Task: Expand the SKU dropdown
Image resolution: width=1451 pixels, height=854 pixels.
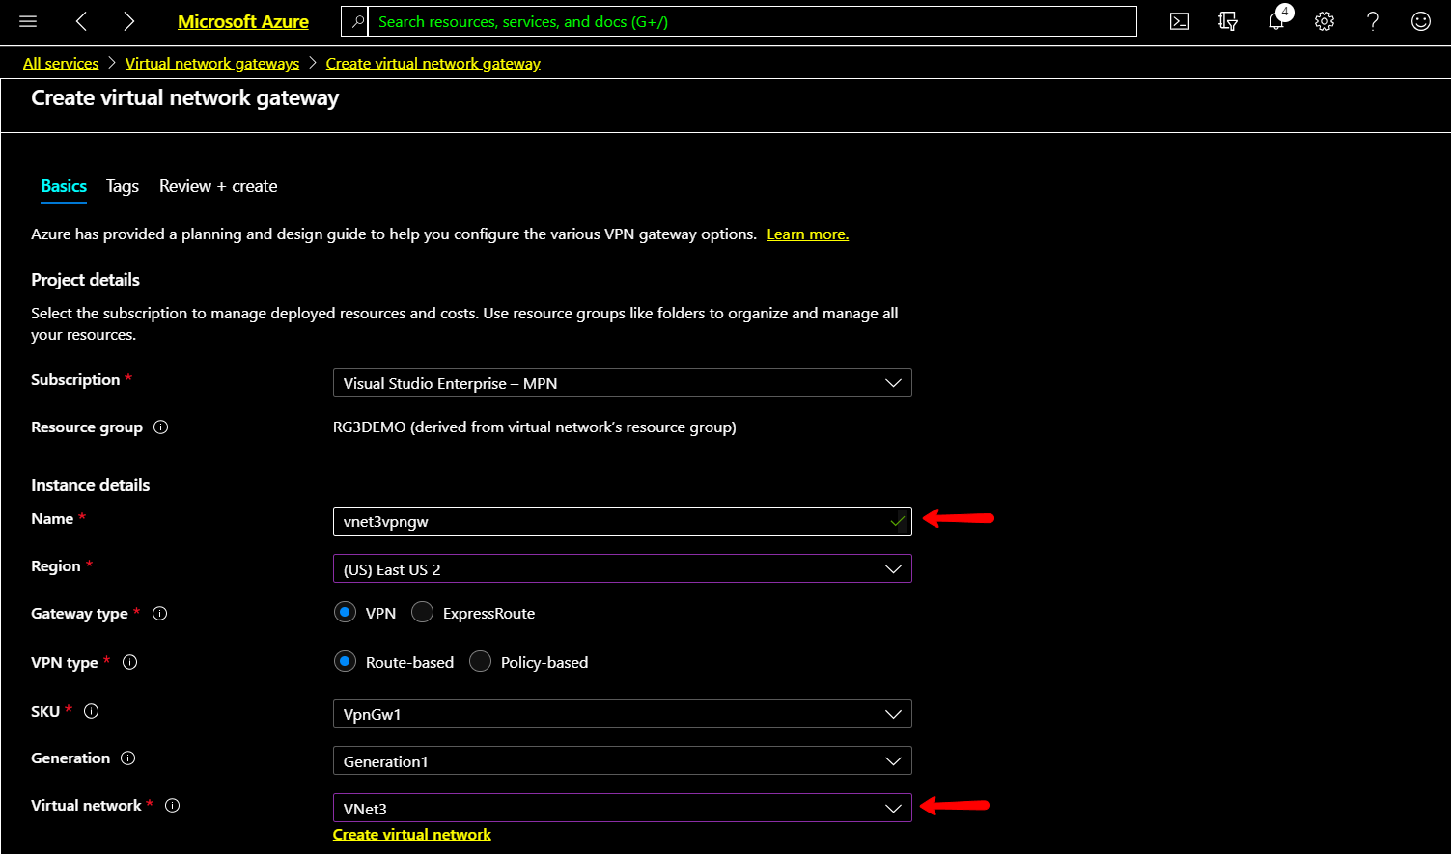Action: [622, 713]
